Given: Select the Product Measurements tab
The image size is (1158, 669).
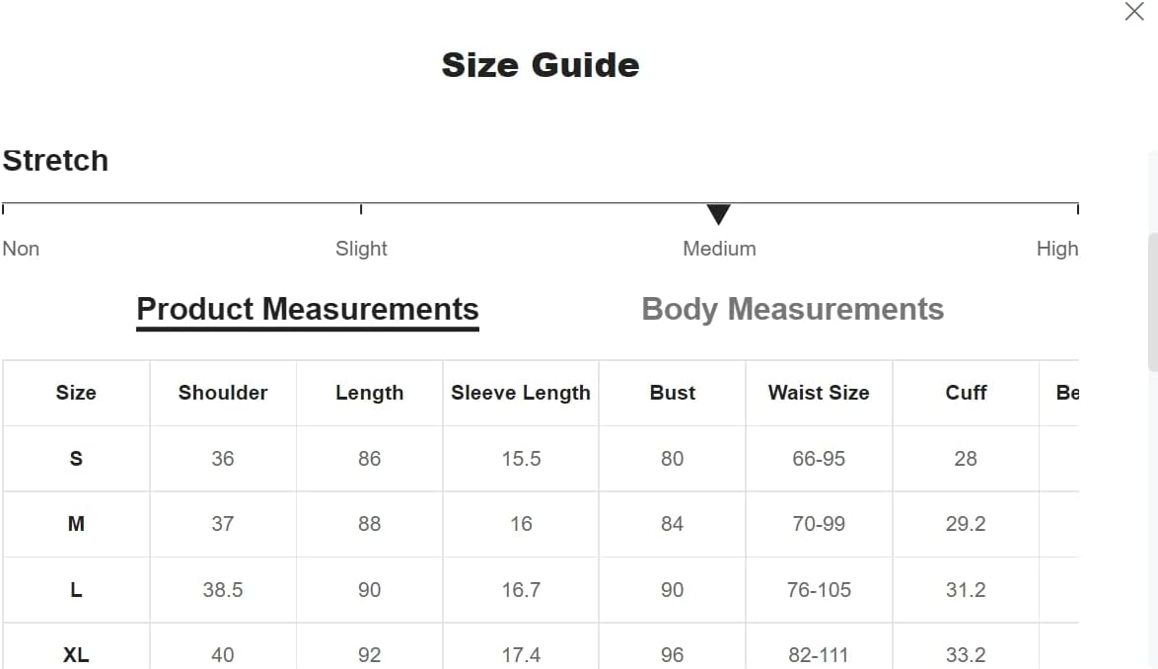Looking at the screenshot, I should (308, 309).
